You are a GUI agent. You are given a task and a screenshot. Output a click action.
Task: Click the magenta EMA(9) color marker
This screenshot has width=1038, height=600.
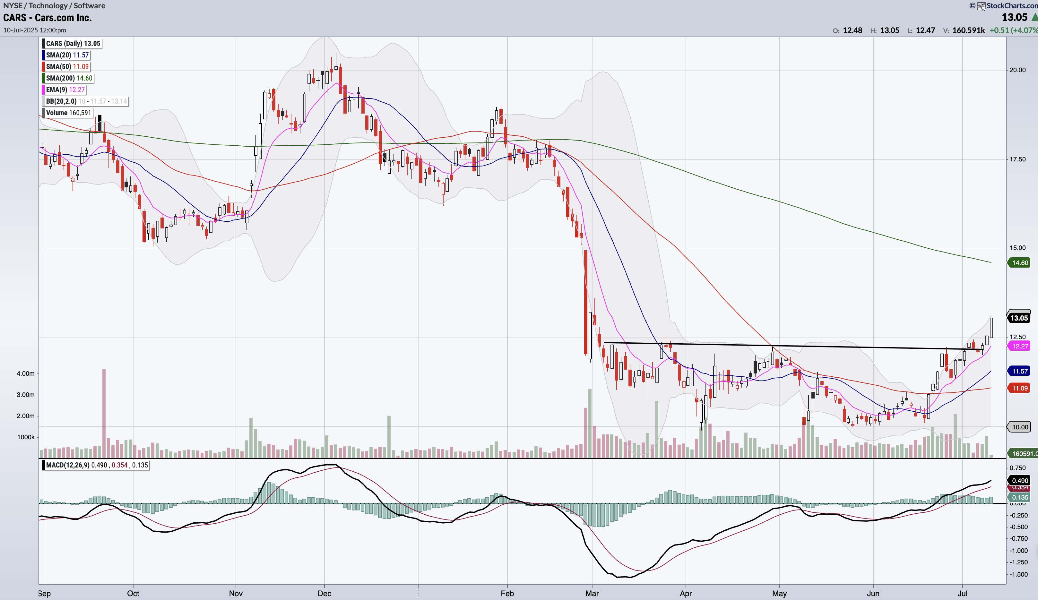pos(43,90)
